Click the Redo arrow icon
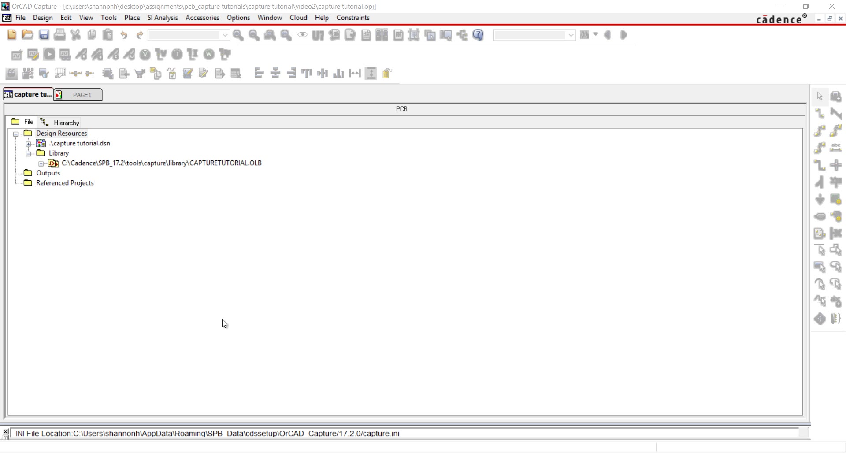The width and height of the screenshot is (846, 453). tap(140, 35)
